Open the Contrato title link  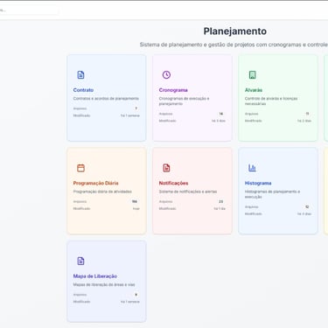[x=83, y=90]
